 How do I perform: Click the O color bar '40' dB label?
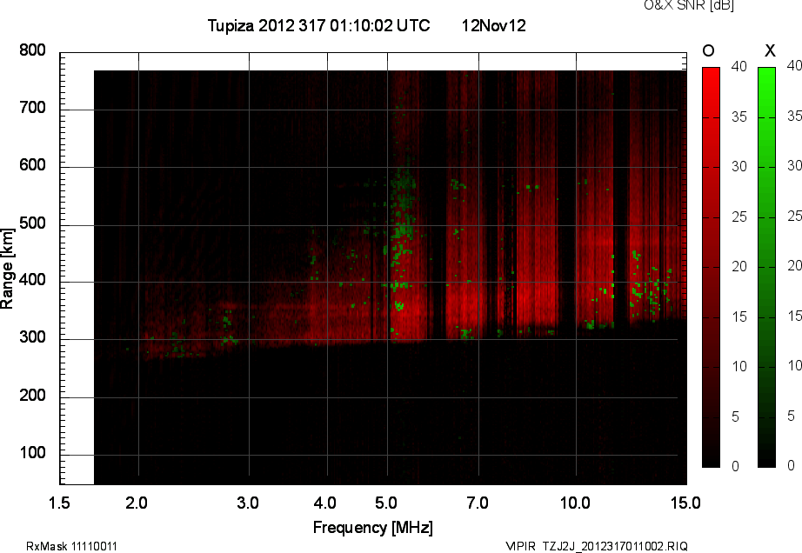point(739,66)
